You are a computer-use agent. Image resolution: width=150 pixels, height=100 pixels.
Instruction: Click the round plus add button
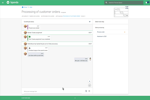point(89,81)
